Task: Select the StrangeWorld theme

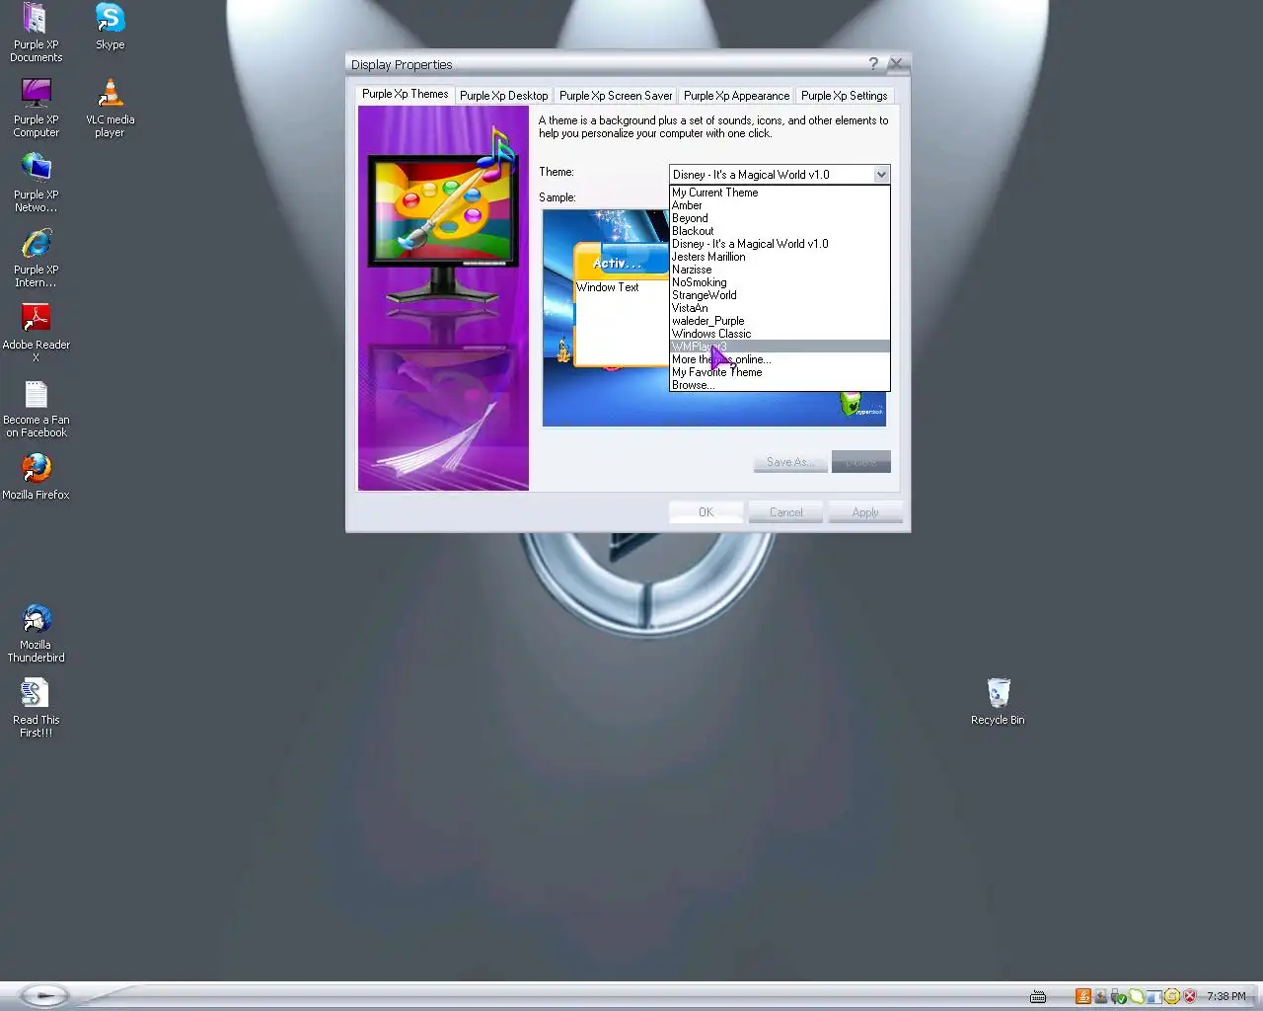Action: [x=780, y=295]
